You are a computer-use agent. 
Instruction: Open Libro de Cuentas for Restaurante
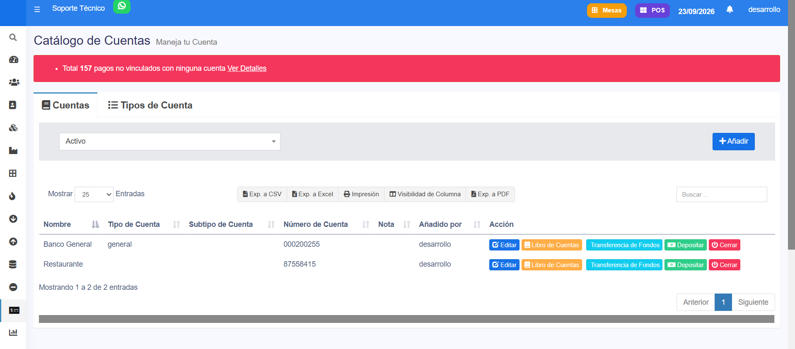point(552,265)
